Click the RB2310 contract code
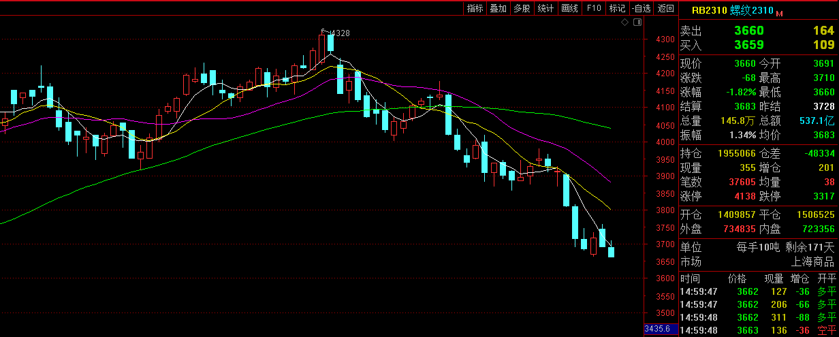This screenshot has height=337, width=839. click(x=709, y=11)
